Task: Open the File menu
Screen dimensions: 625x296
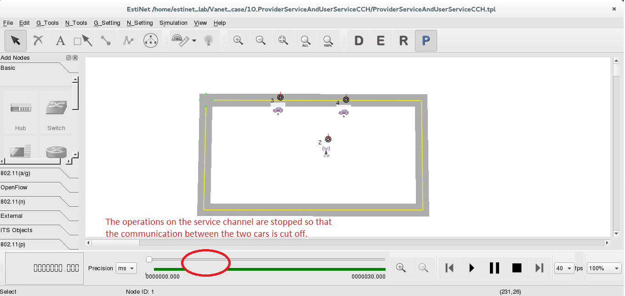Action: (8, 23)
